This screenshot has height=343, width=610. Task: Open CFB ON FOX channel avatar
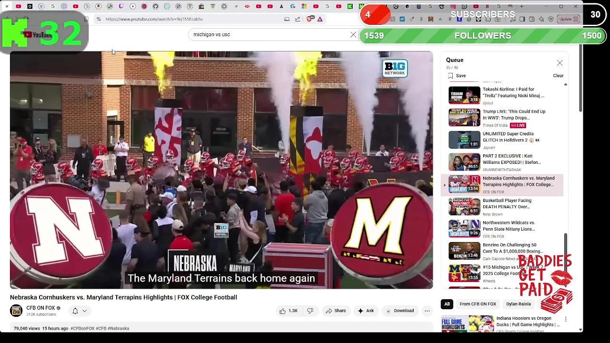click(16, 311)
